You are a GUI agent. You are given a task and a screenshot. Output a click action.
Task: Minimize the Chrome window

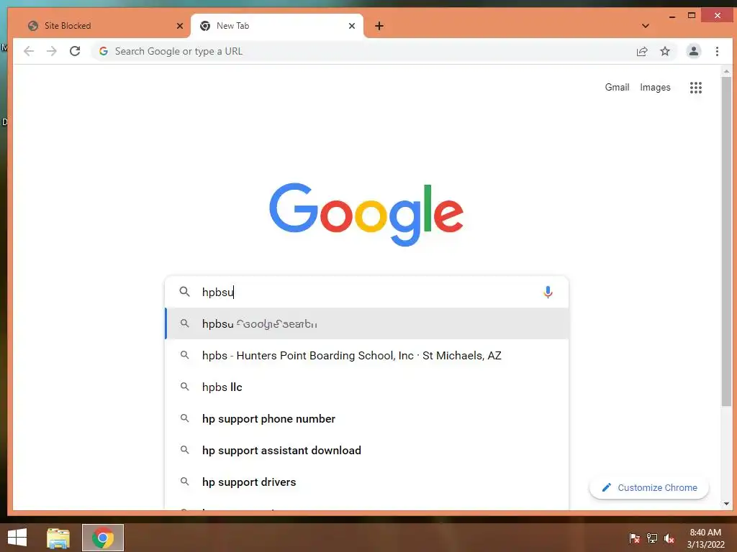(x=672, y=16)
